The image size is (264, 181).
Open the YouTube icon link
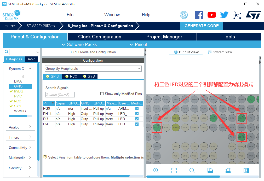(212, 15)
